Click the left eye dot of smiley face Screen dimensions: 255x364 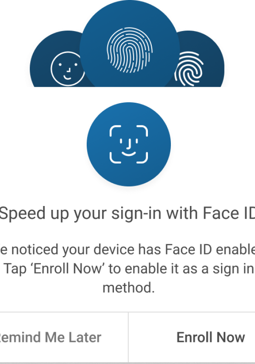60,65
